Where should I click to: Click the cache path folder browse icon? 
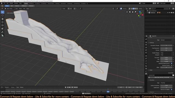pyautogui.click(x=173, y=75)
